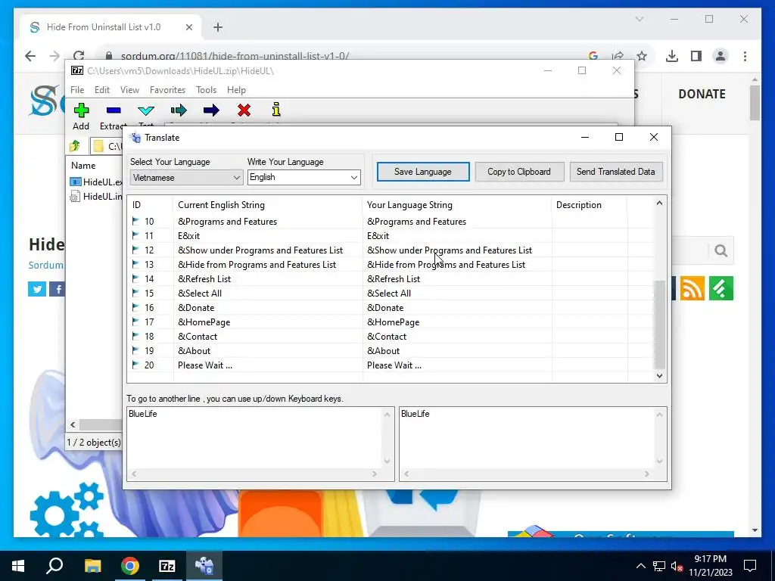775x581 pixels.
Task: Open Chrome three-dot menu
Action: tap(745, 56)
